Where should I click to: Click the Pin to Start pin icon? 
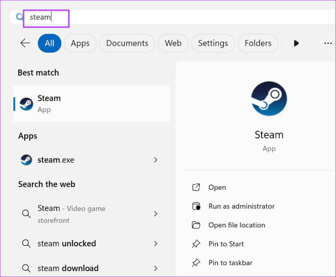196,244
